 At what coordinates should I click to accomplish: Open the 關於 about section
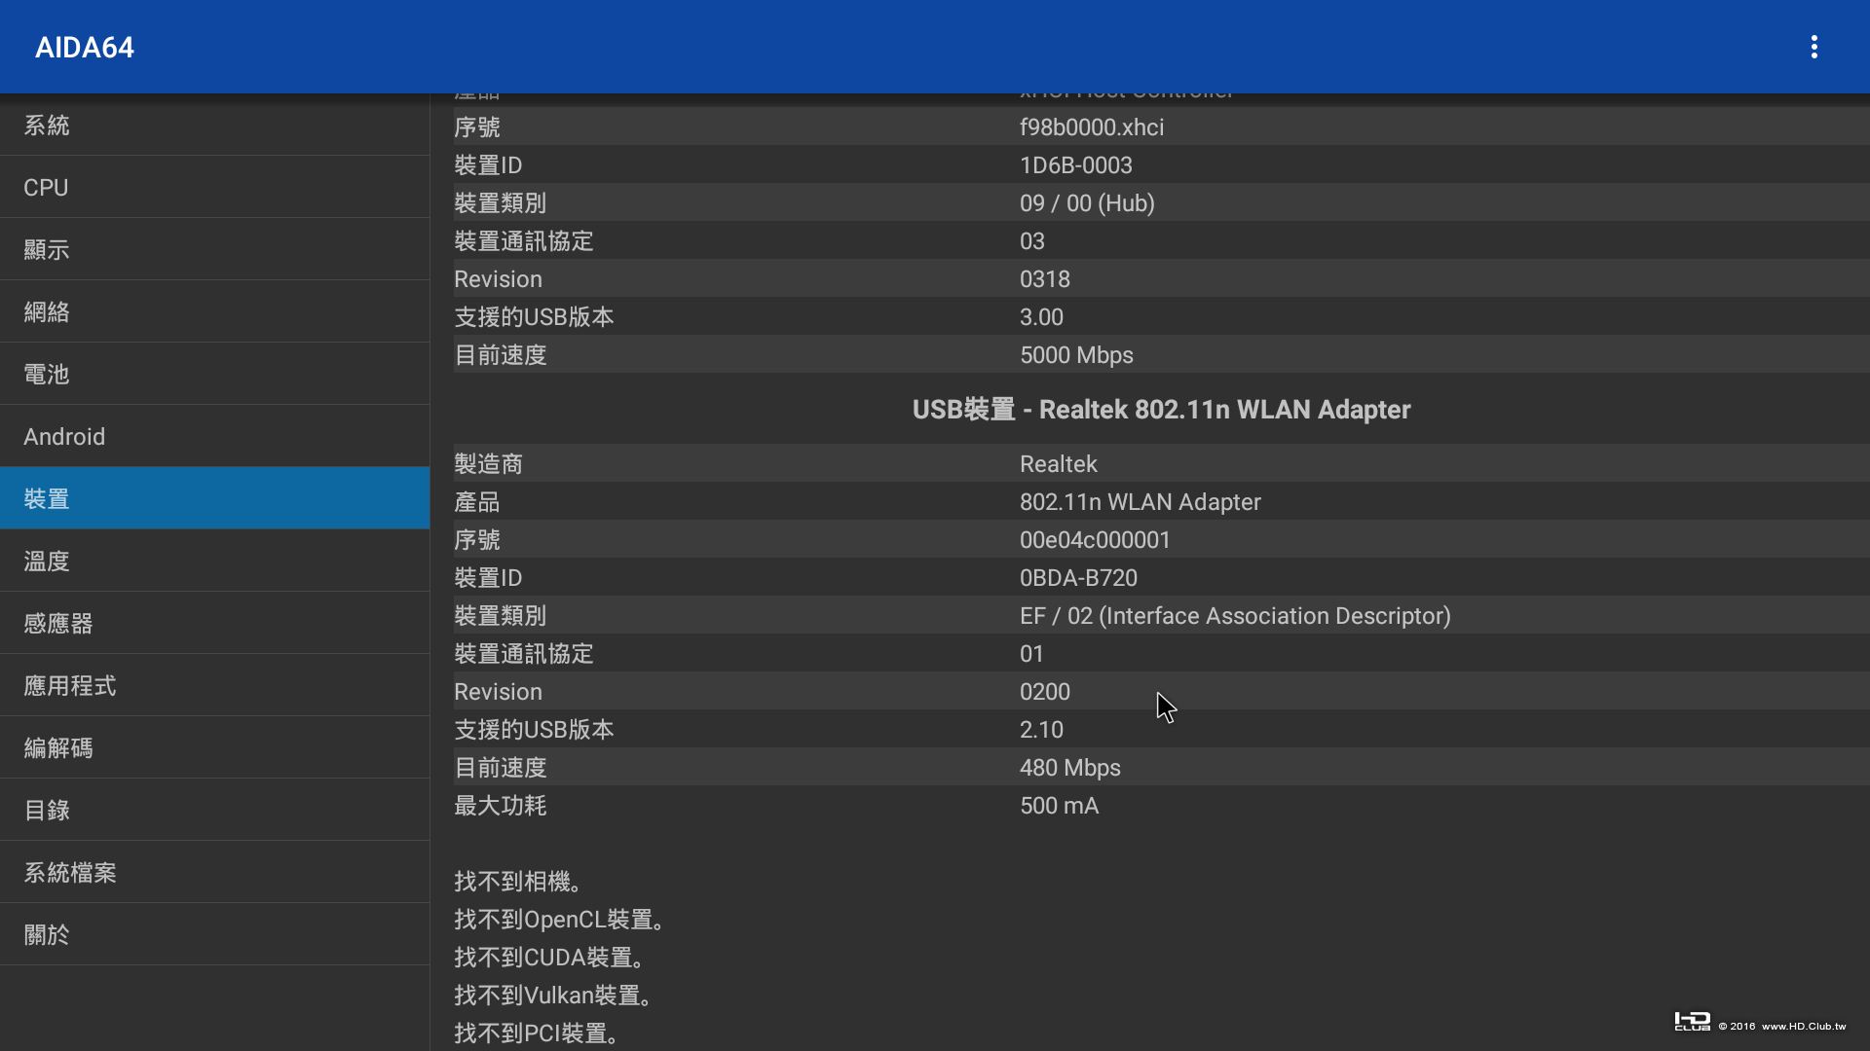click(214, 935)
